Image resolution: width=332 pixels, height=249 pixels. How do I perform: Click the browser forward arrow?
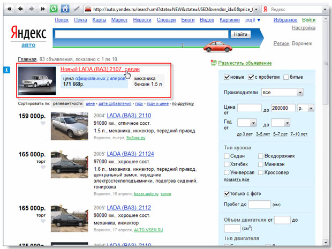[32, 9]
